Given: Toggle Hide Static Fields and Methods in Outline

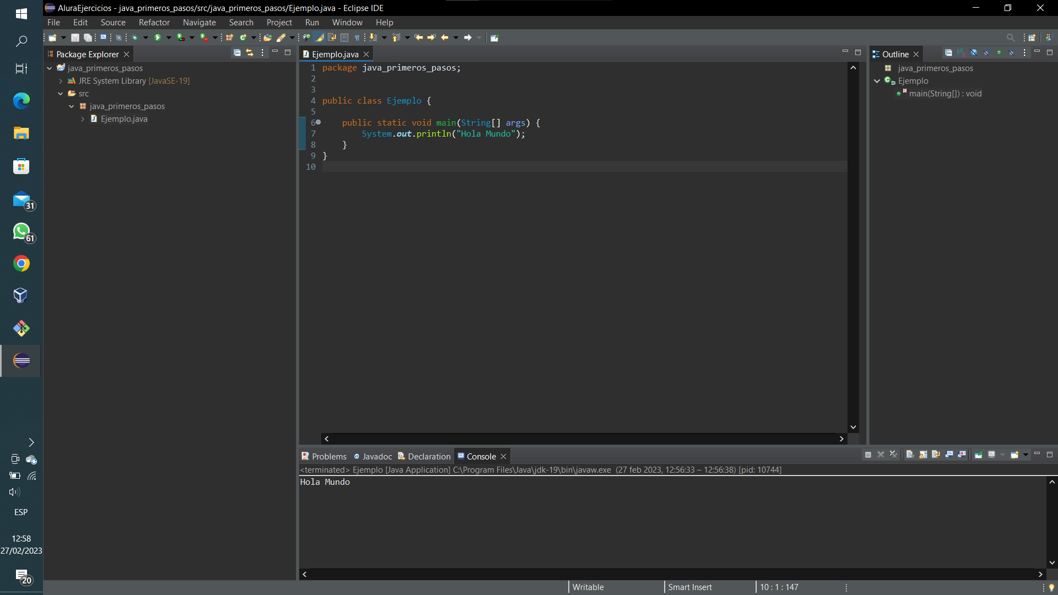Looking at the screenshot, I should tap(986, 53).
